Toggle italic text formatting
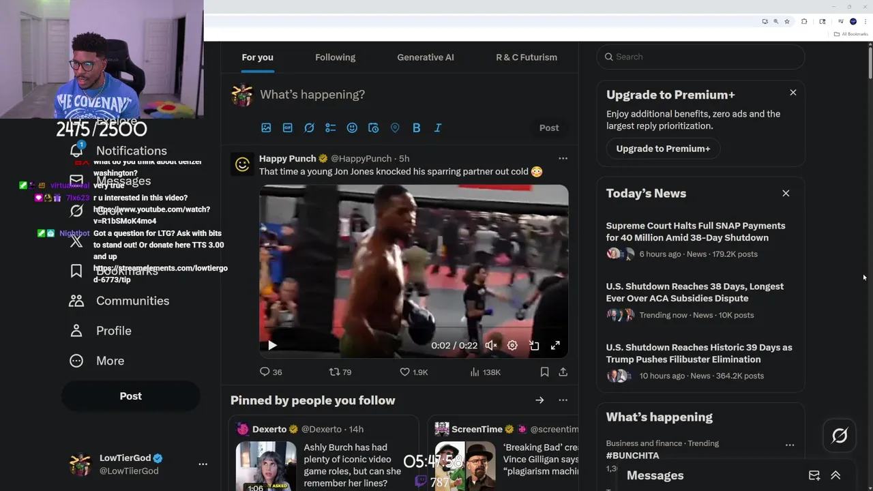Viewport: 873px width, 491px height. [x=438, y=128]
